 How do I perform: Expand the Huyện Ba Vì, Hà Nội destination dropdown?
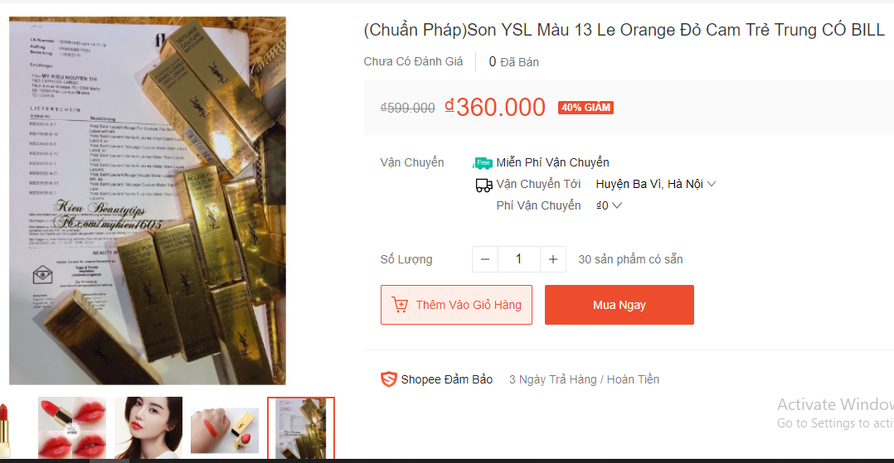click(656, 184)
